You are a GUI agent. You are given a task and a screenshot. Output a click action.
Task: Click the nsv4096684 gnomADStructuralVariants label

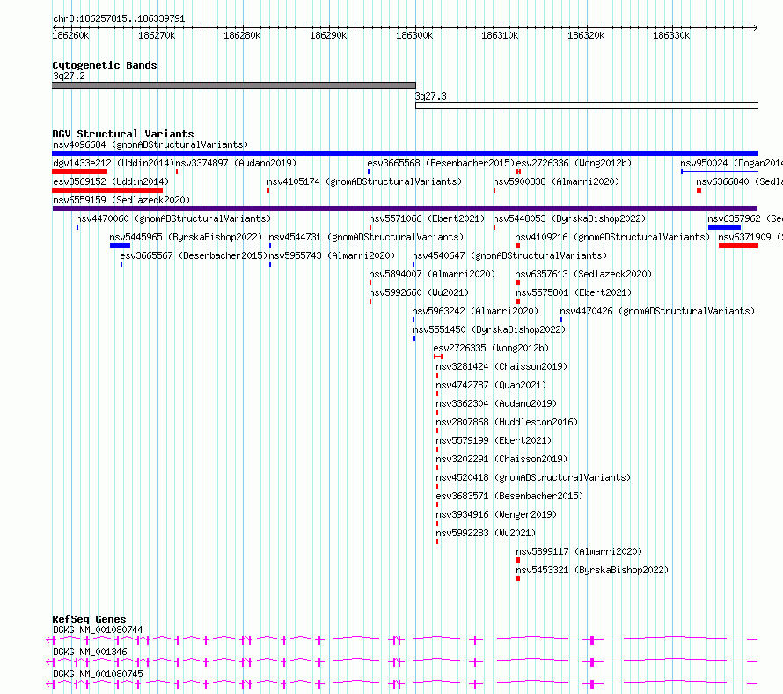click(x=150, y=145)
